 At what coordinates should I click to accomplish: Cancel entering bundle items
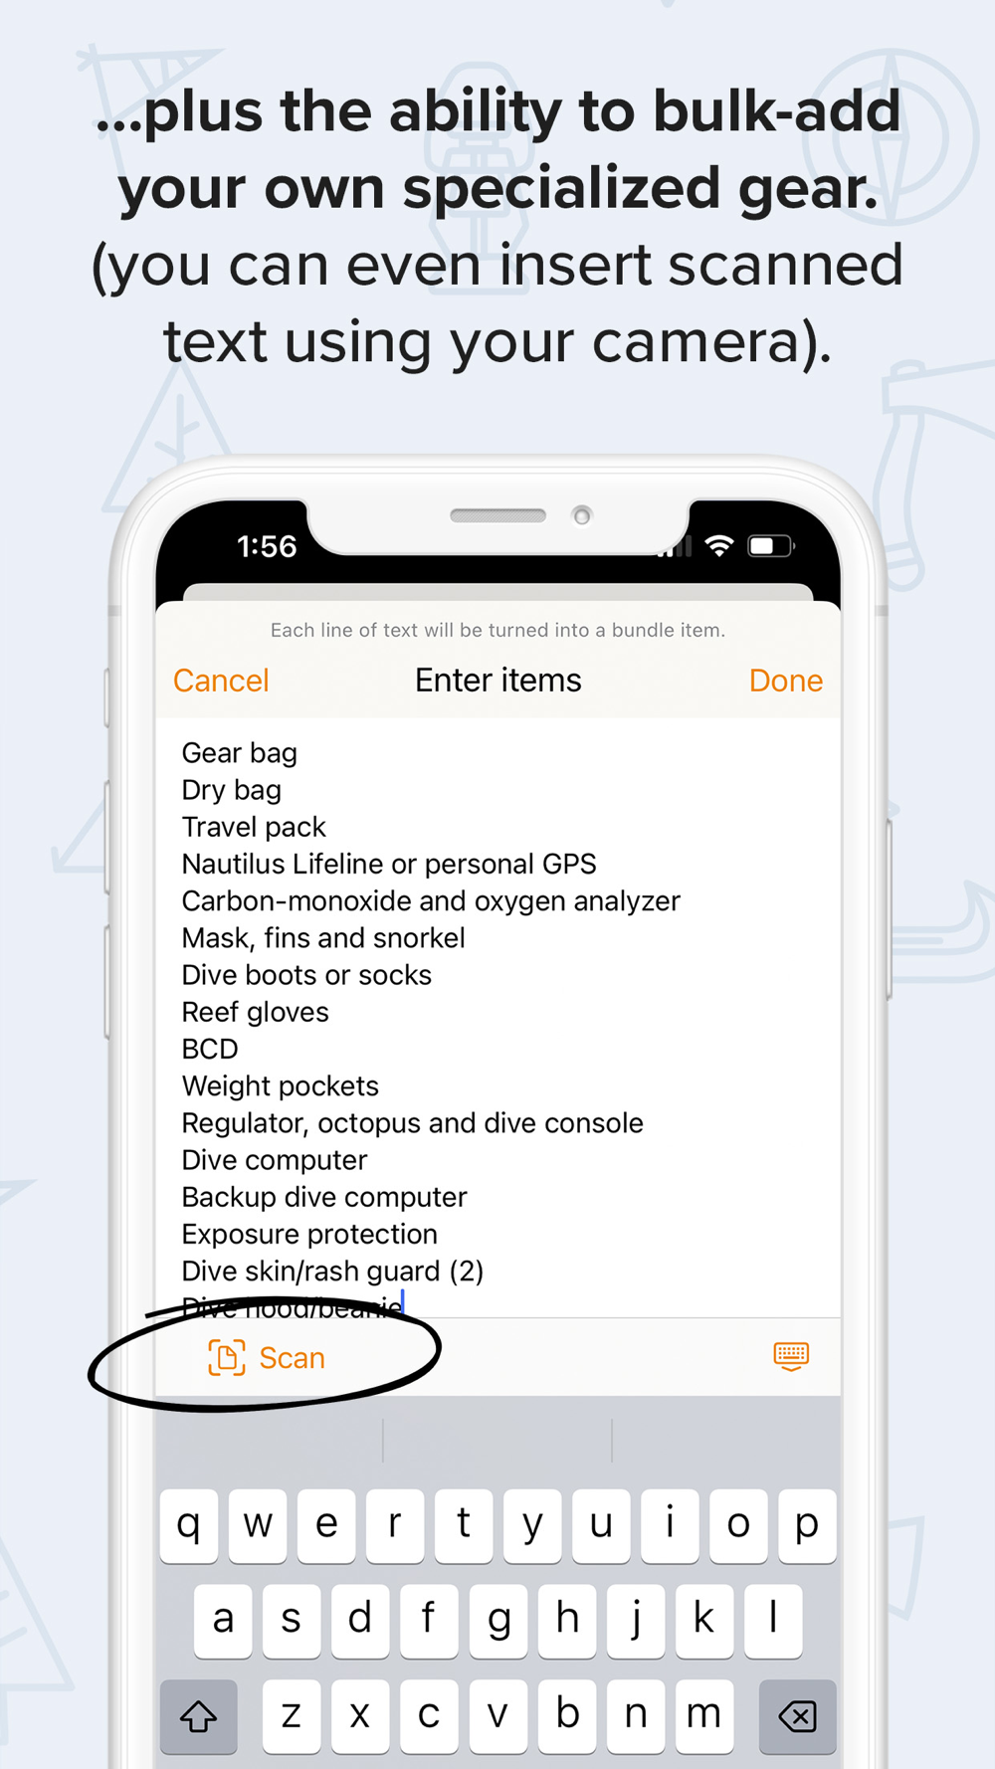click(x=221, y=681)
